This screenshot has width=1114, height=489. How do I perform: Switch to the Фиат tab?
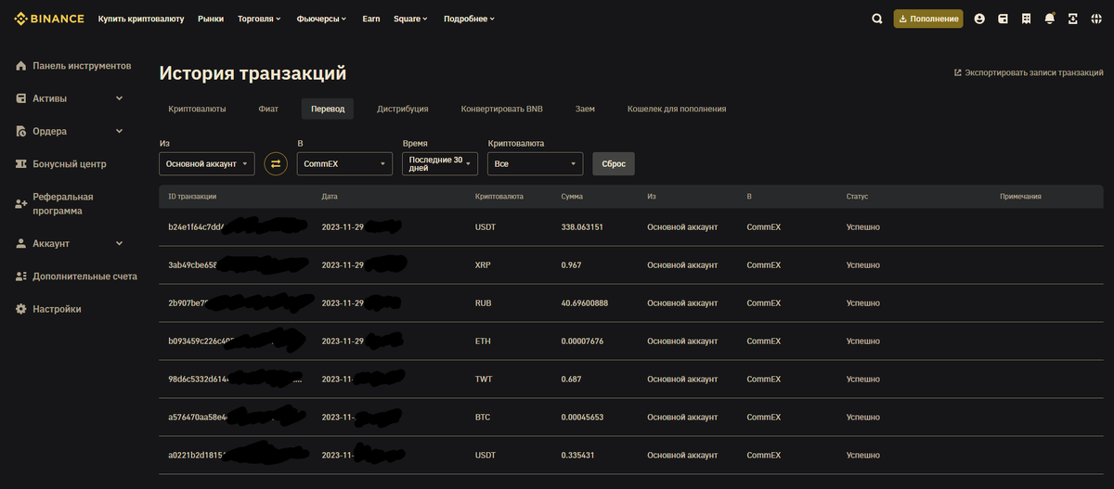(x=268, y=109)
